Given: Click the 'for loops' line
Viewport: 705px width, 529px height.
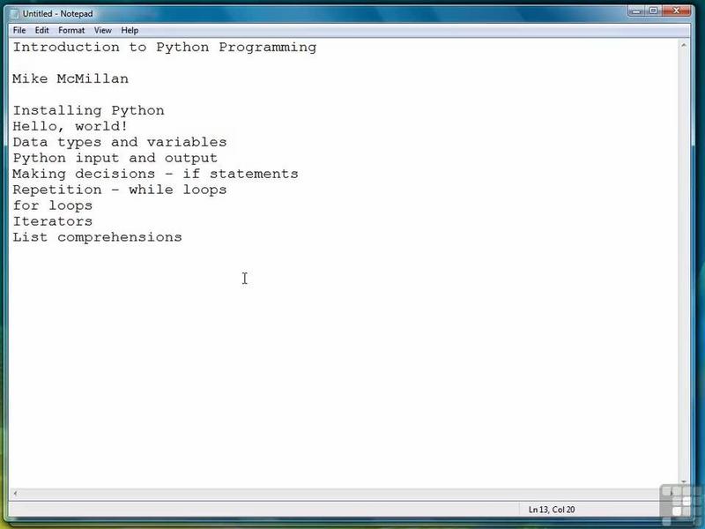Looking at the screenshot, I should tap(53, 205).
